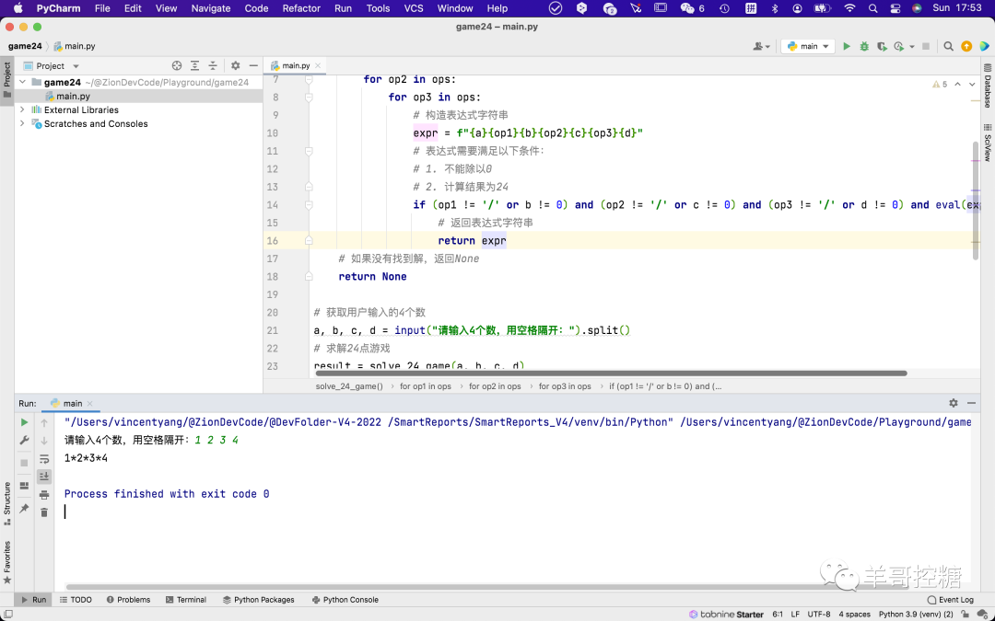Open the Refactor menu
This screenshot has height=621, width=995.
301,8
